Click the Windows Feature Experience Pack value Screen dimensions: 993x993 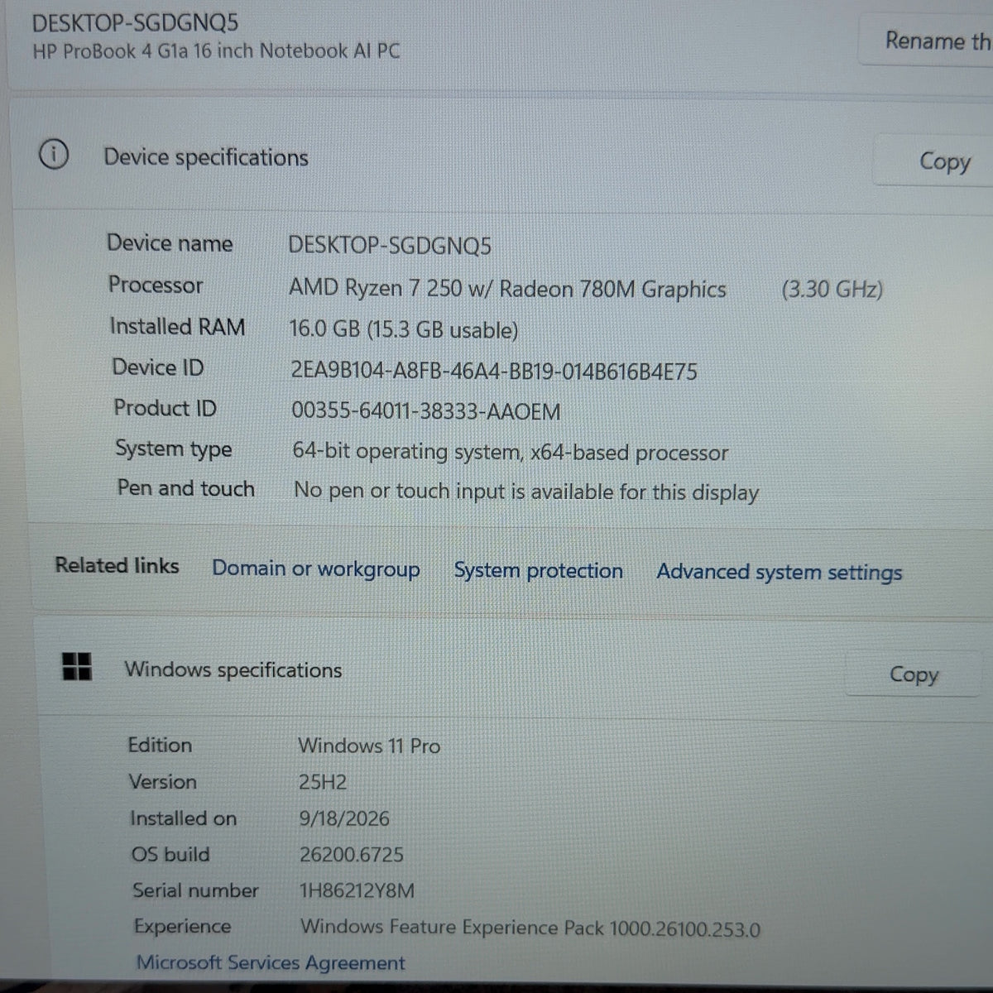(x=530, y=928)
